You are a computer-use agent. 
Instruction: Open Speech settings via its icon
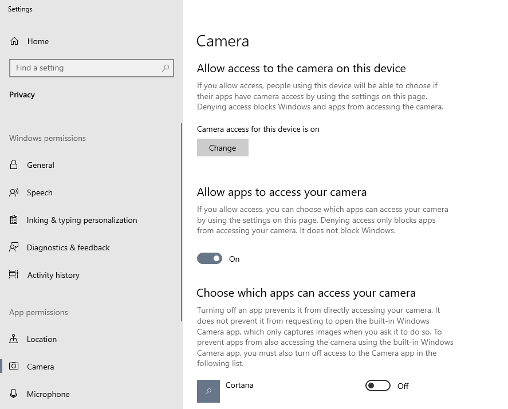[x=14, y=192]
